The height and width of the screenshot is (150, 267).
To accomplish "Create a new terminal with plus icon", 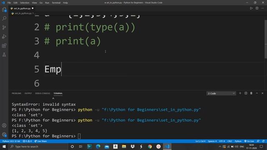I will tap(240, 93).
